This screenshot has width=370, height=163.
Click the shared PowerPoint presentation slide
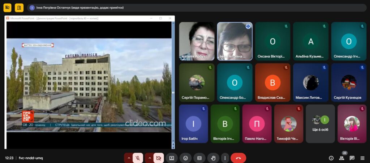click(89, 85)
